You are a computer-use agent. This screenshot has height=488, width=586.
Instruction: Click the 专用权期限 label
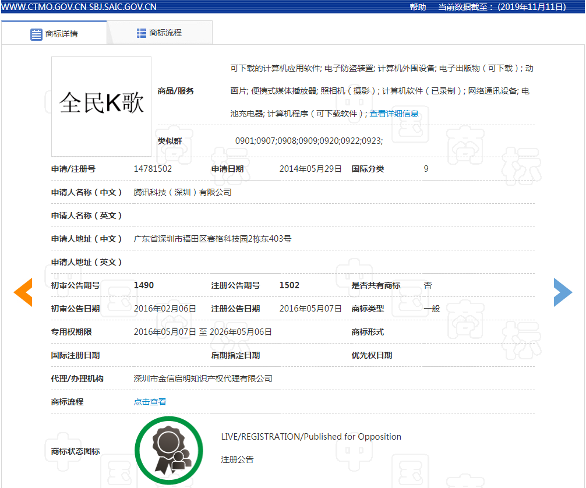pyautogui.click(x=72, y=332)
